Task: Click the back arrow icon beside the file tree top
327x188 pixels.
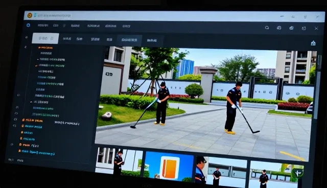Action: point(26,47)
